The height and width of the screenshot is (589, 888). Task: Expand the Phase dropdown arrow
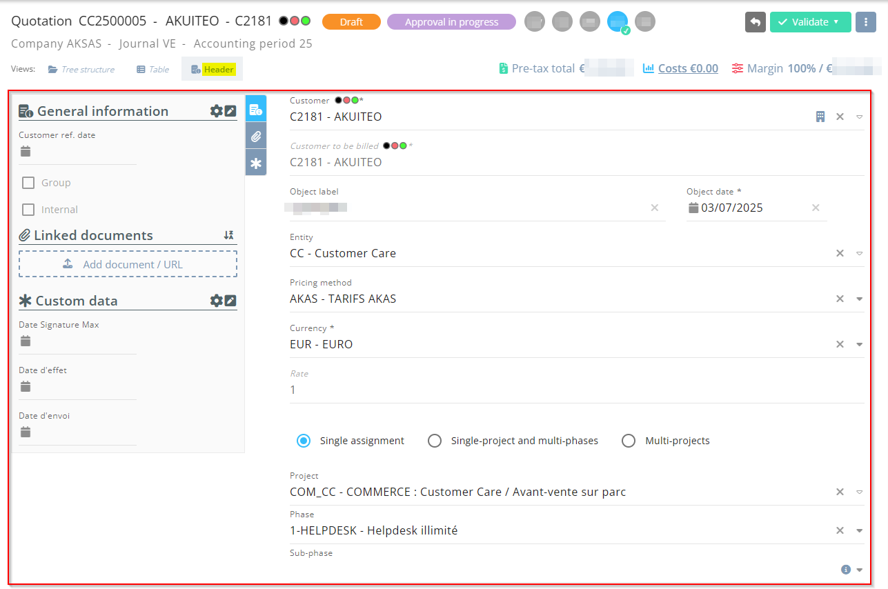click(860, 530)
